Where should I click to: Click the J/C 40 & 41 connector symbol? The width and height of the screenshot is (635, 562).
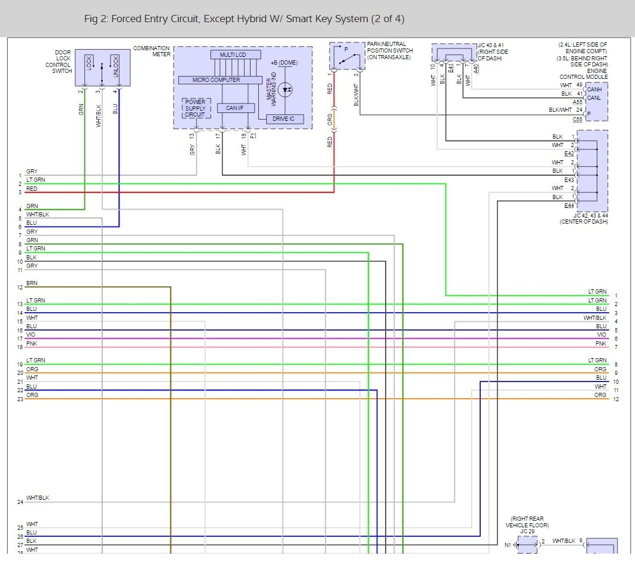pyautogui.click(x=454, y=53)
